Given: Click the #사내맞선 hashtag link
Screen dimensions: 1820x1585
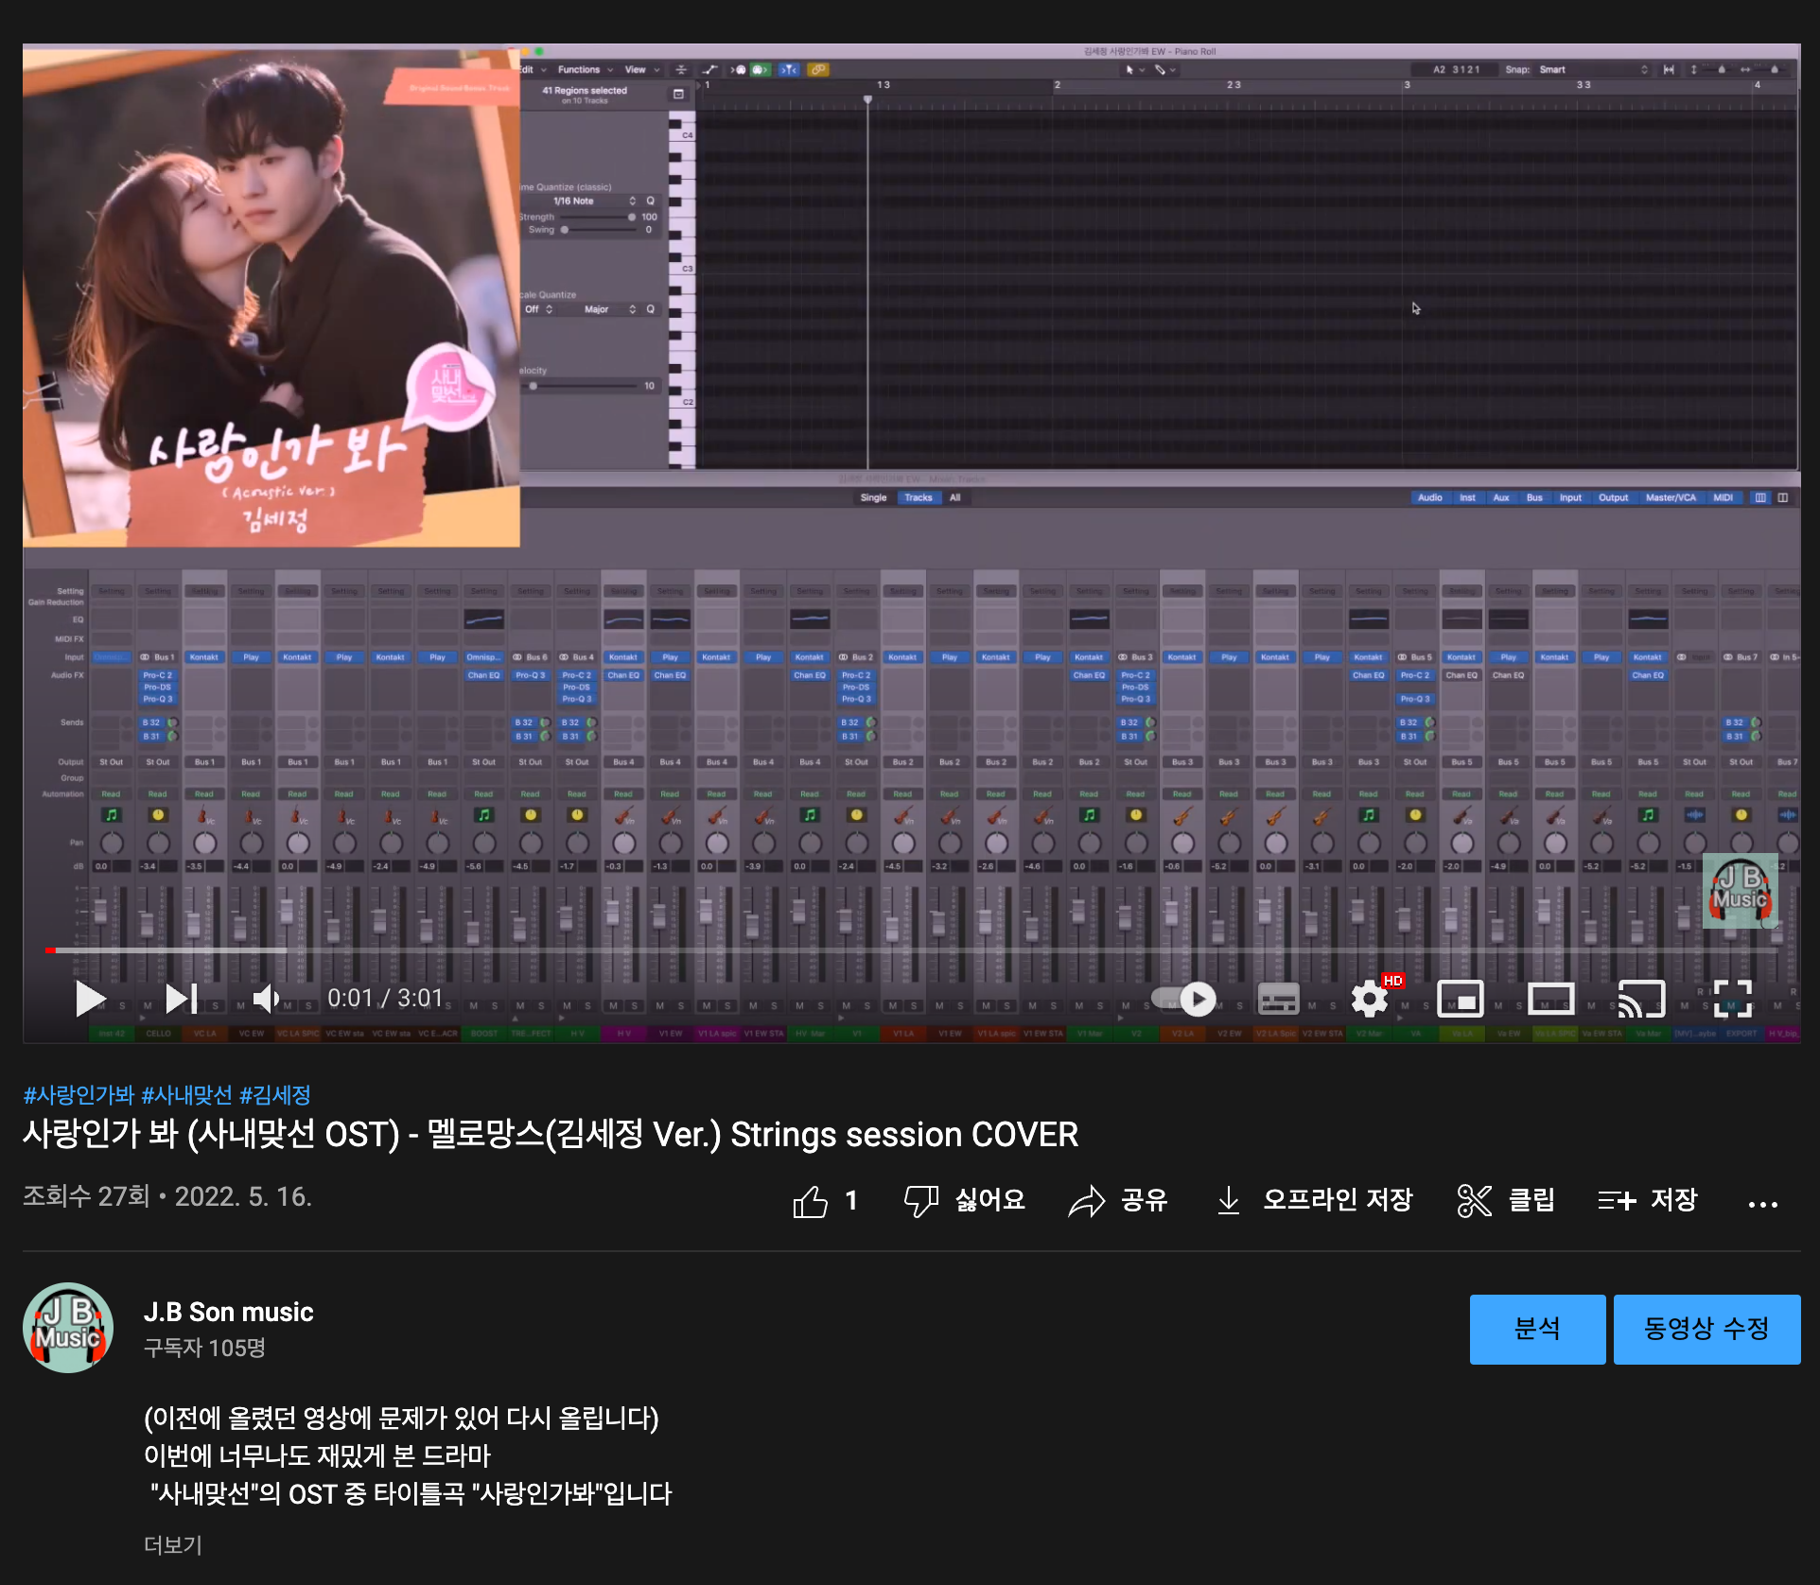Looking at the screenshot, I should coord(186,1095).
